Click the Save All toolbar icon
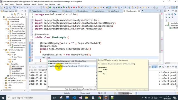Viewport: 178px width, 100px height. [10, 7]
